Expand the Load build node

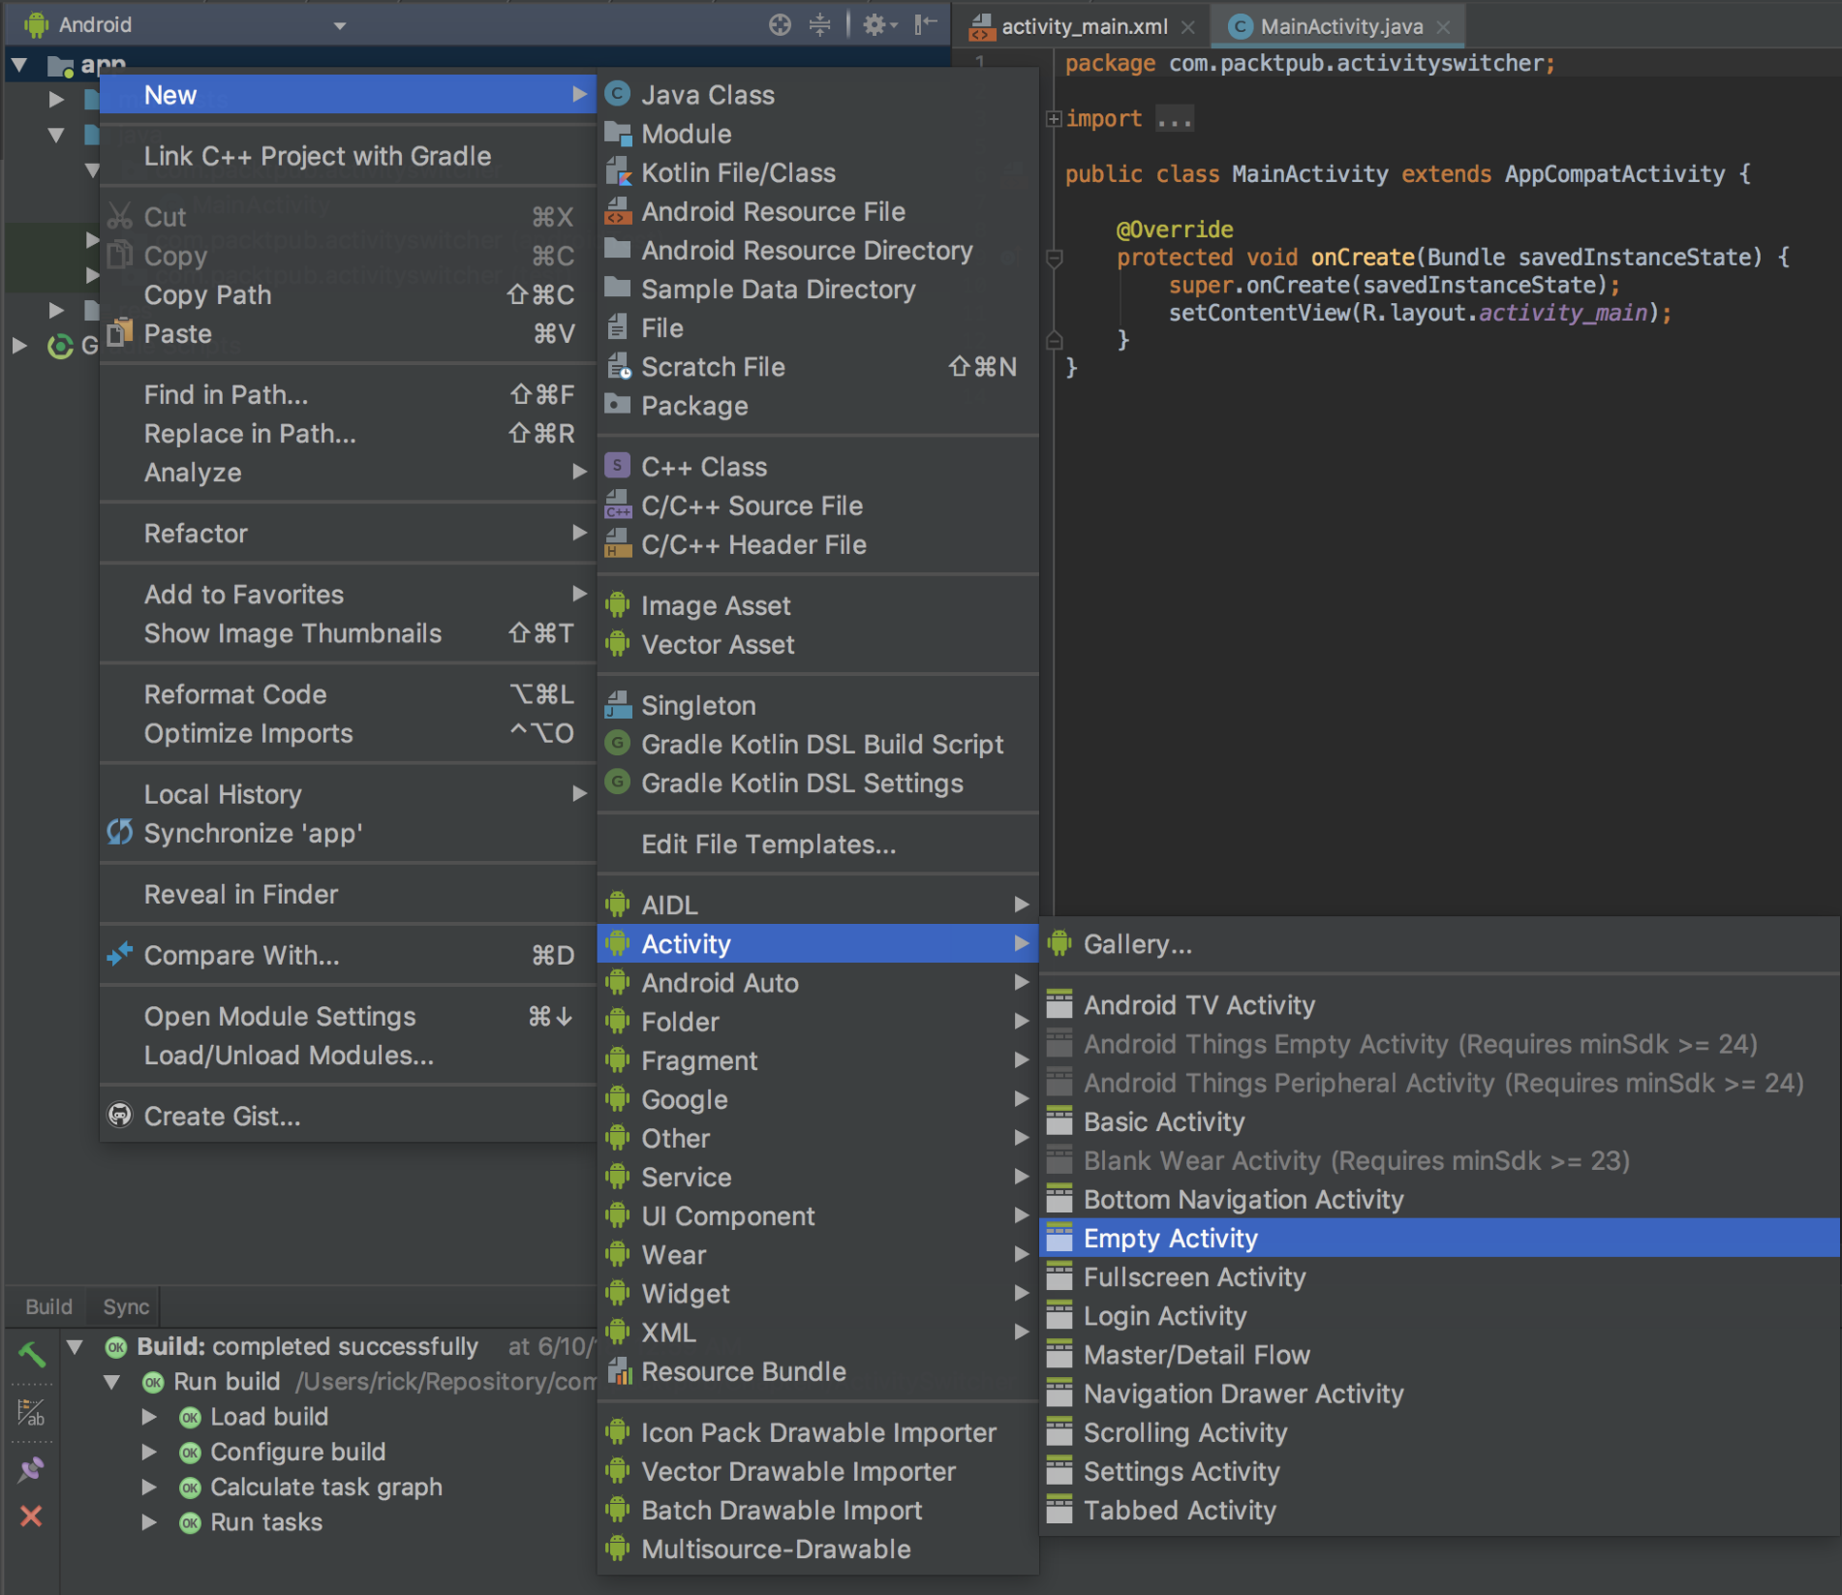coord(149,1417)
